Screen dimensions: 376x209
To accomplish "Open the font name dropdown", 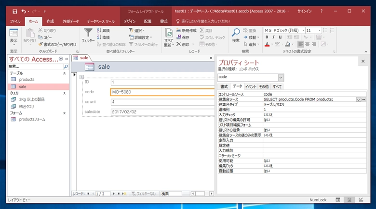I will pyautogui.click(x=303, y=30).
